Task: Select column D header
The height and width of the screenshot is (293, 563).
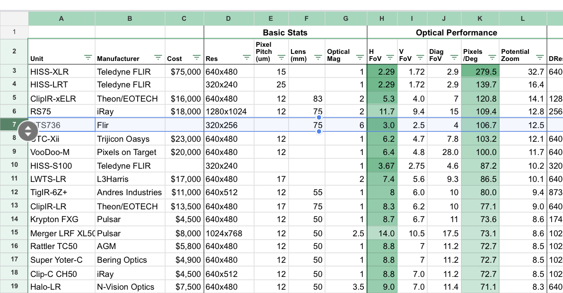Action: click(229, 18)
